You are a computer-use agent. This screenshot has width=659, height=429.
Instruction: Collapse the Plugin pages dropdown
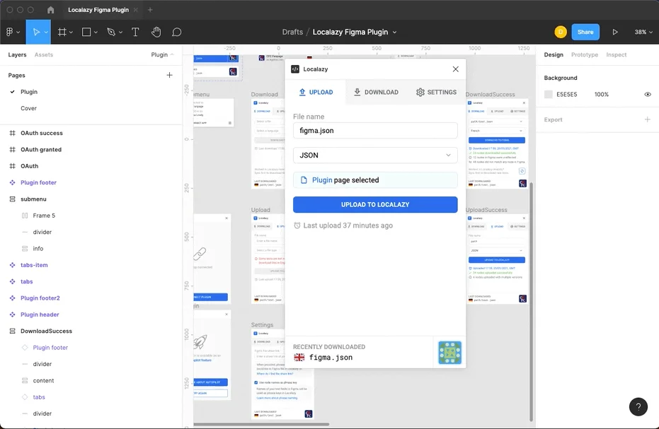(162, 54)
